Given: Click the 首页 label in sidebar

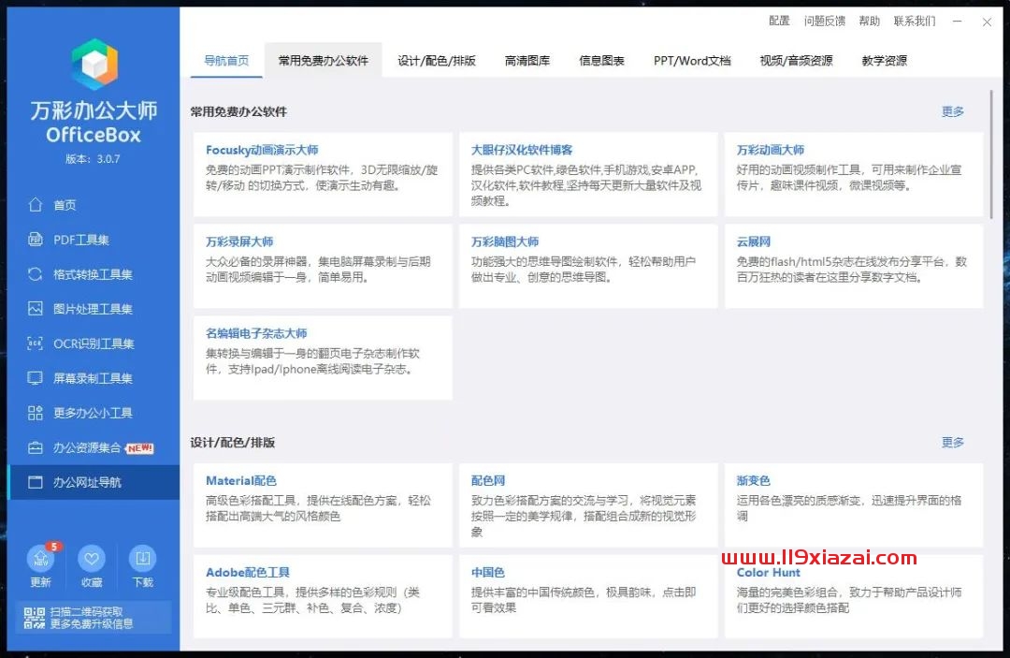Looking at the screenshot, I should pyautogui.click(x=65, y=204).
